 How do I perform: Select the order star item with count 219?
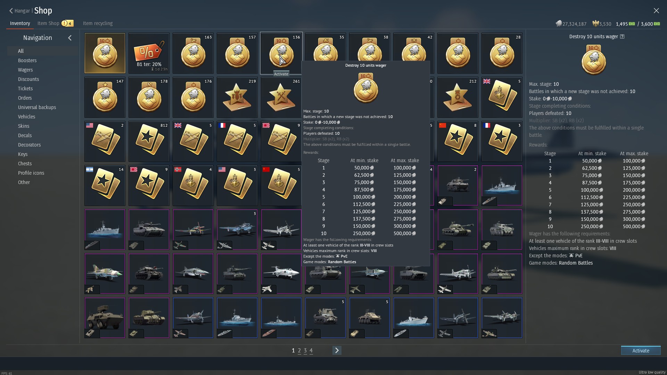[237, 97]
